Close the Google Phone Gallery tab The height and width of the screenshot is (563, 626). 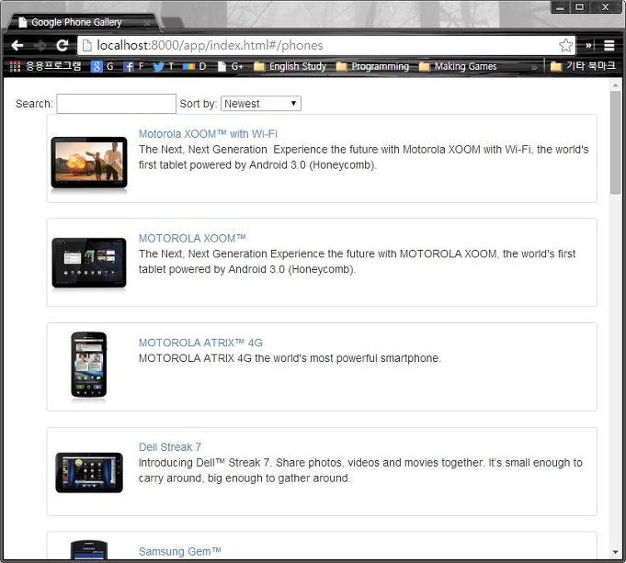click(147, 23)
